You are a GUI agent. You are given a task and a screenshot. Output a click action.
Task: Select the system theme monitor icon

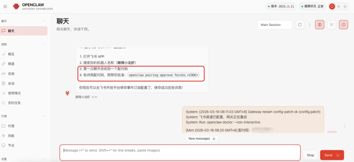332,6
